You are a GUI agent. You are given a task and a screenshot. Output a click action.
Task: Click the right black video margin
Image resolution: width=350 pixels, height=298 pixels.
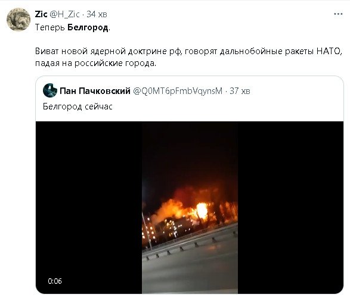click(x=290, y=207)
